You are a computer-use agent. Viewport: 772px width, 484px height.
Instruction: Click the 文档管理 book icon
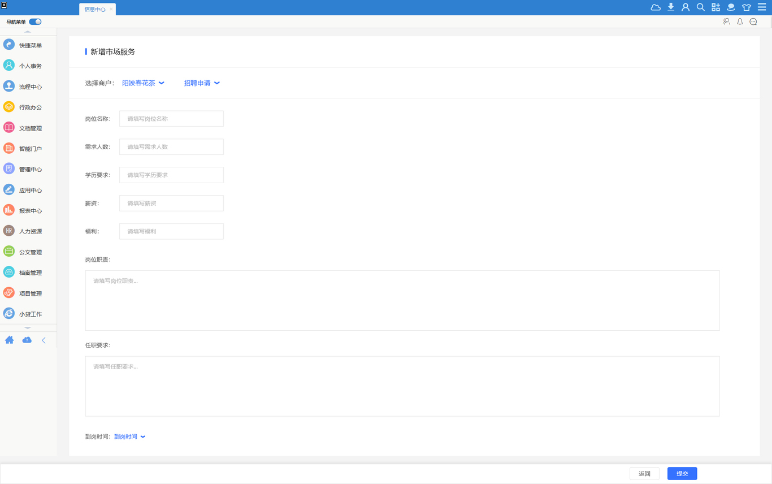tap(9, 128)
